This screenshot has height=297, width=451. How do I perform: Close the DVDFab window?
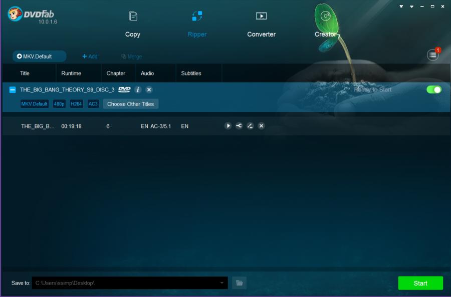tap(442, 6)
